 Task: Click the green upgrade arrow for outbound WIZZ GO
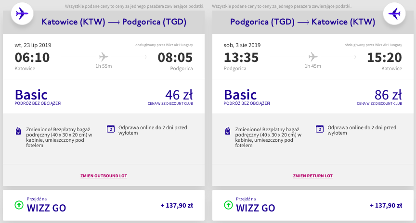pos(19,205)
